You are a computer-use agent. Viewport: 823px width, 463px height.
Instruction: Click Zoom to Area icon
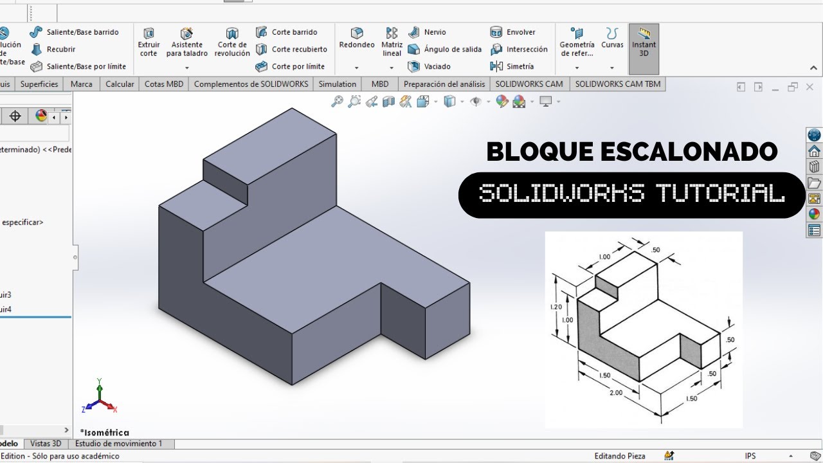pyautogui.click(x=354, y=102)
